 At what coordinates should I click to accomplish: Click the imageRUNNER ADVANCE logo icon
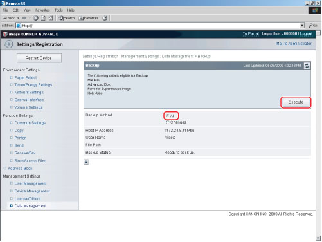click(5, 34)
